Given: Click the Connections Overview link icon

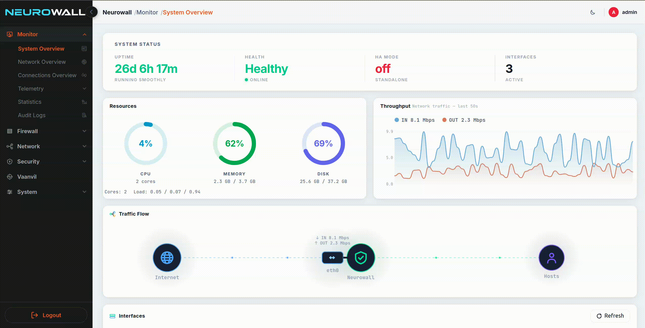Looking at the screenshot, I should point(84,75).
